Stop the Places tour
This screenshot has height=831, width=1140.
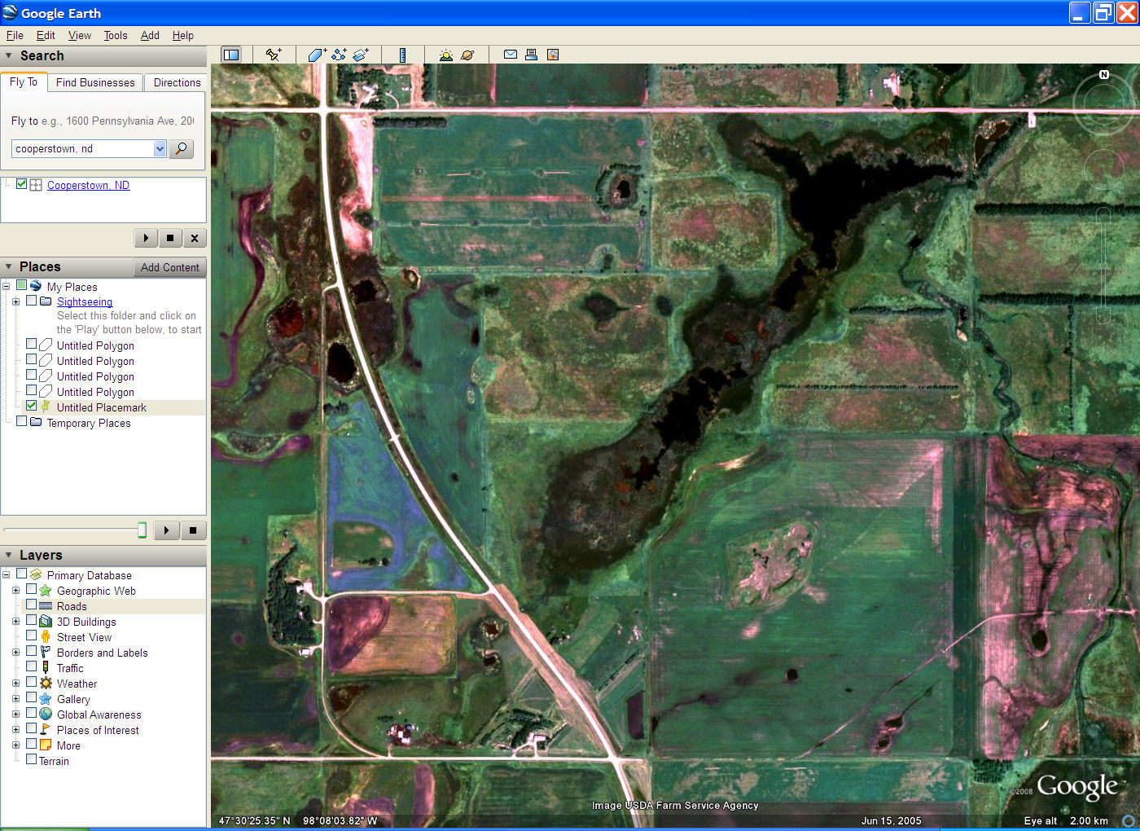(x=193, y=530)
